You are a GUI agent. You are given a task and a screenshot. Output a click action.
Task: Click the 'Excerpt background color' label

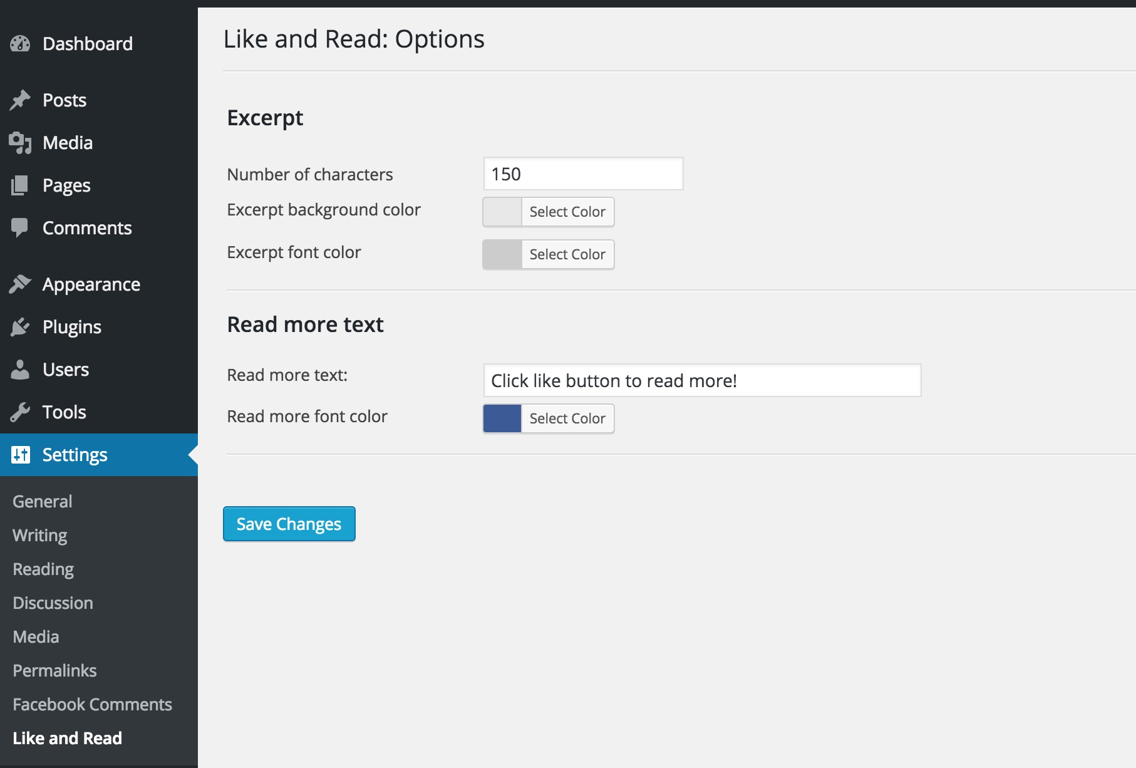324,210
